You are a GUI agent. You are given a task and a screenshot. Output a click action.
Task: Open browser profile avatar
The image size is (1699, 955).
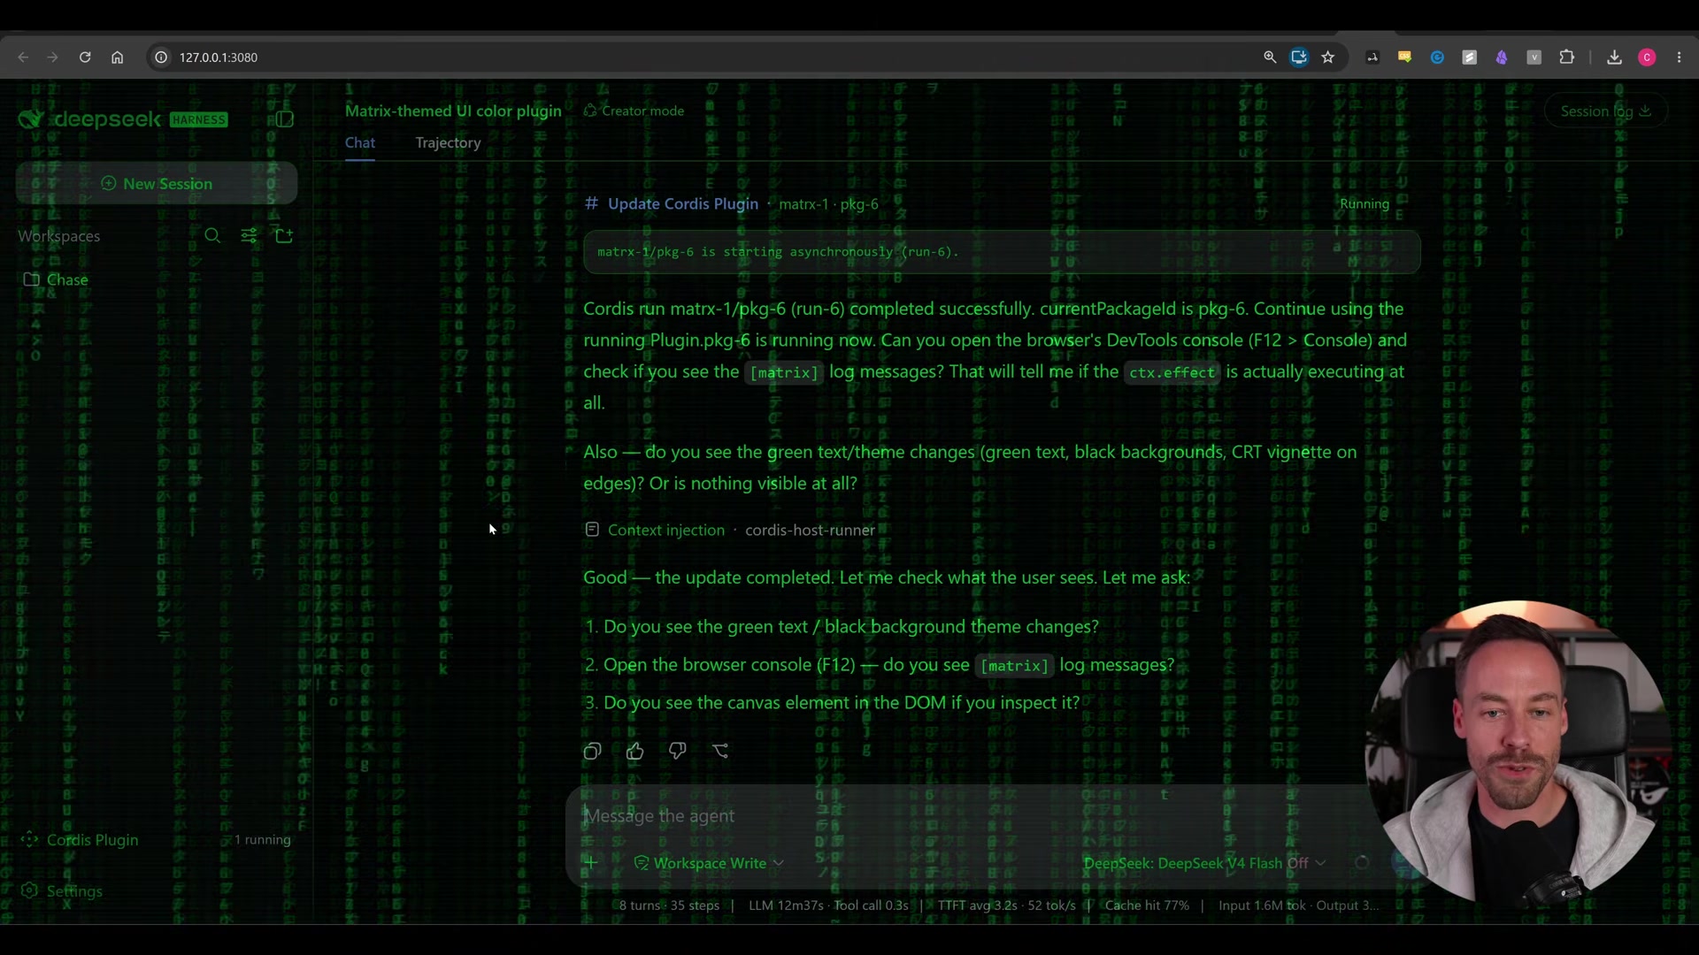pos(1647,57)
